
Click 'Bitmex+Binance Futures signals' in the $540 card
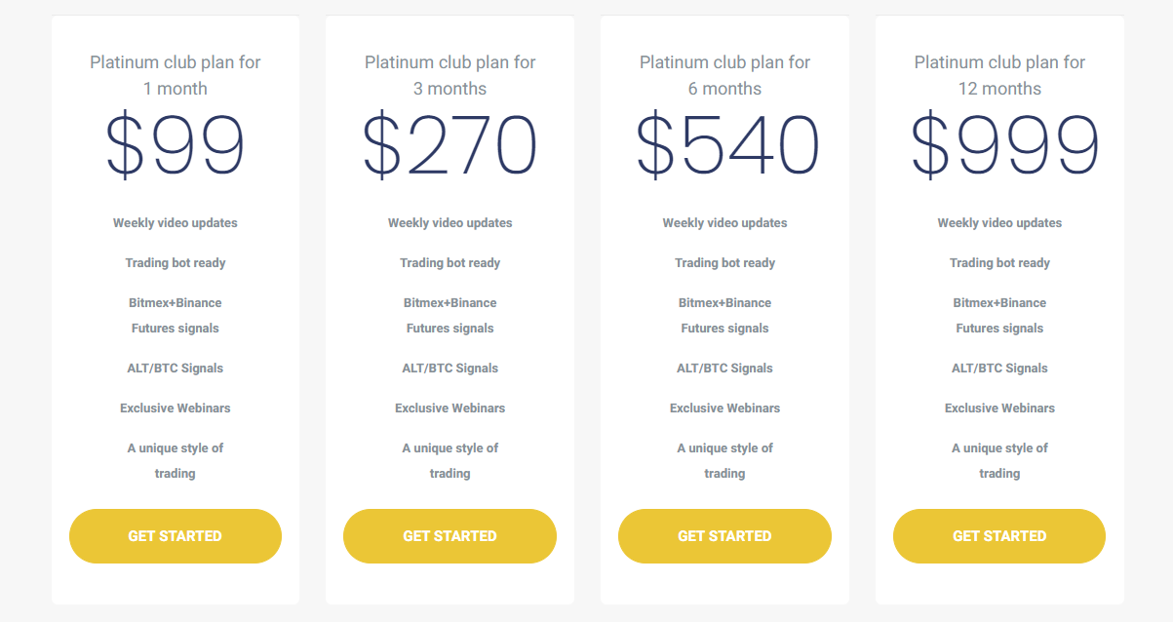coord(724,315)
